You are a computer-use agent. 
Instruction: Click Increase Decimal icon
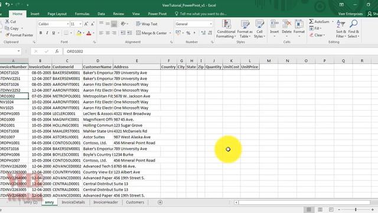click(x=203, y=33)
